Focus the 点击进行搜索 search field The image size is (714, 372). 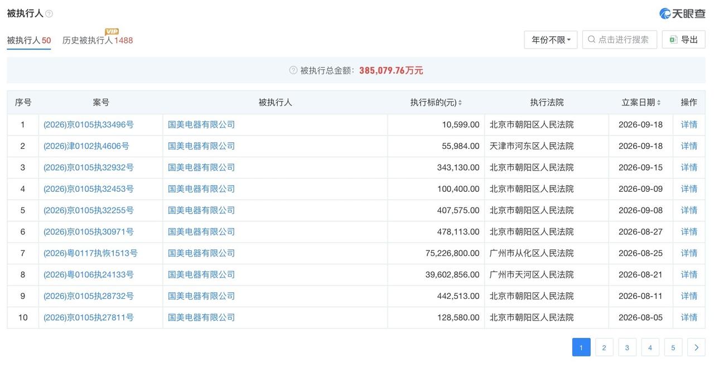pos(620,40)
